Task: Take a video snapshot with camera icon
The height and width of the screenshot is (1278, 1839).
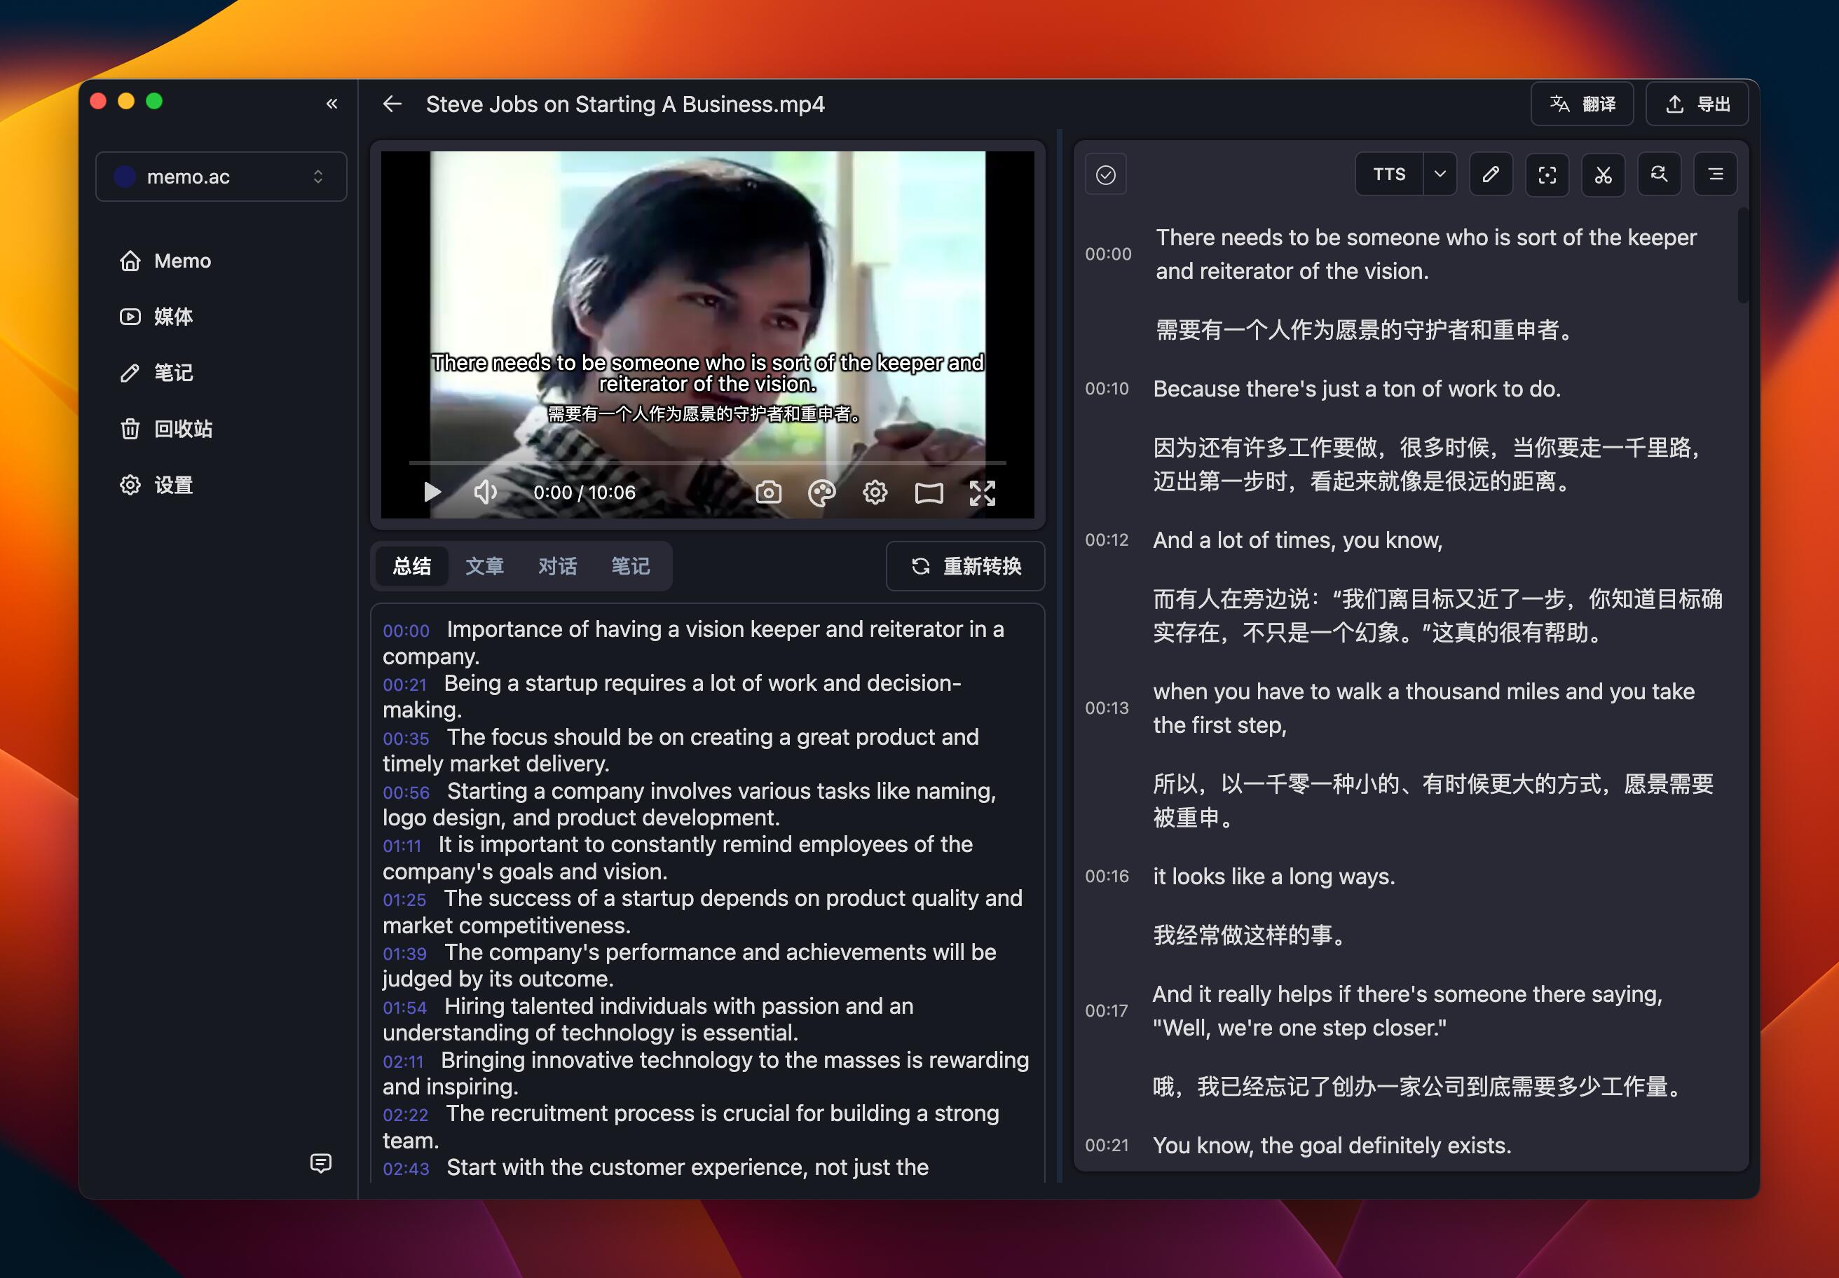Action: coord(768,493)
